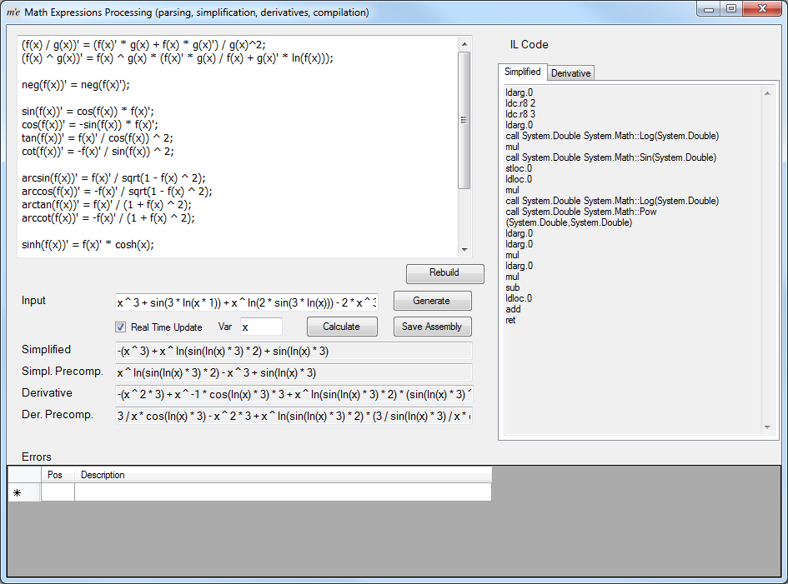Select the new-row asterisk header in Errors grid
Screen dimensions: 788x584
[x=24, y=492]
